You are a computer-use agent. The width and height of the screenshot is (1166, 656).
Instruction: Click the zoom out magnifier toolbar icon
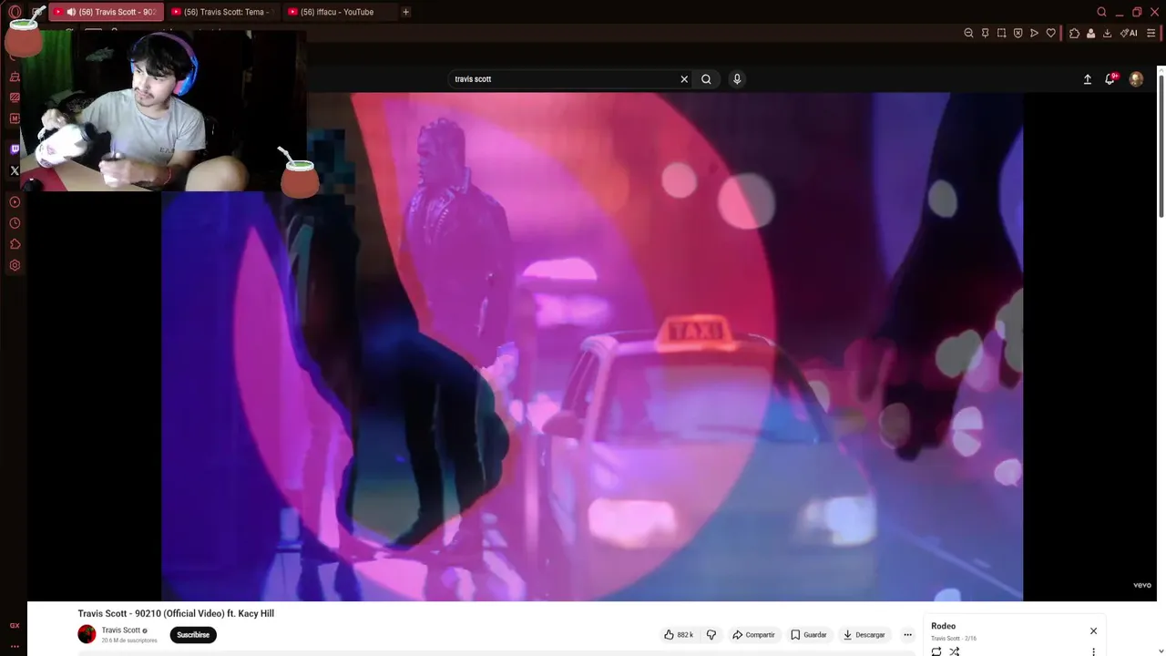(968, 33)
